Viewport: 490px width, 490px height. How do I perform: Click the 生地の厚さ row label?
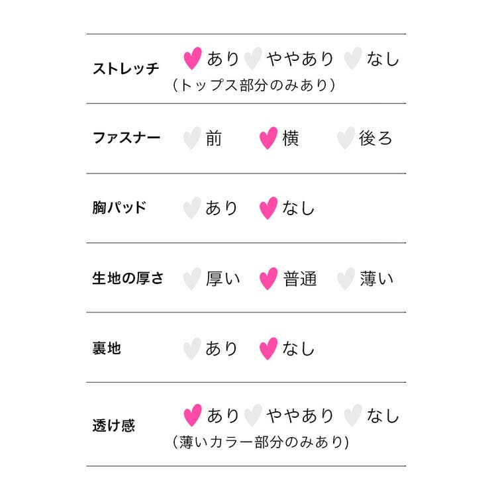[128, 278]
